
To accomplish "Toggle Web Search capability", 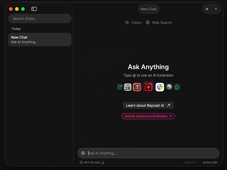I will tap(159, 22).
